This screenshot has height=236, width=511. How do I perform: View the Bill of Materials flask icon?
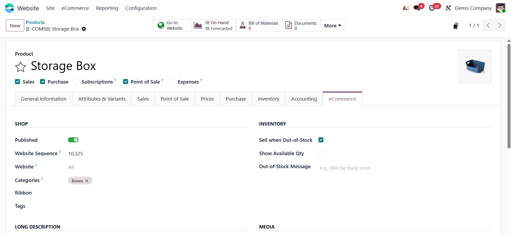coord(243,25)
